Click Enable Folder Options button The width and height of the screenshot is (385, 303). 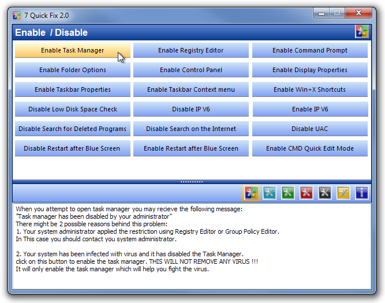pos(73,70)
